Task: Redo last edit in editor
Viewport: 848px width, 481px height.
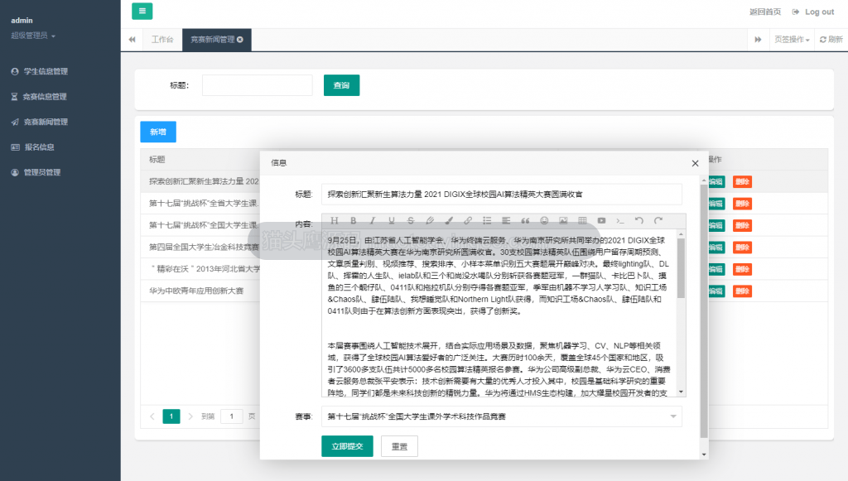Action: 658,220
